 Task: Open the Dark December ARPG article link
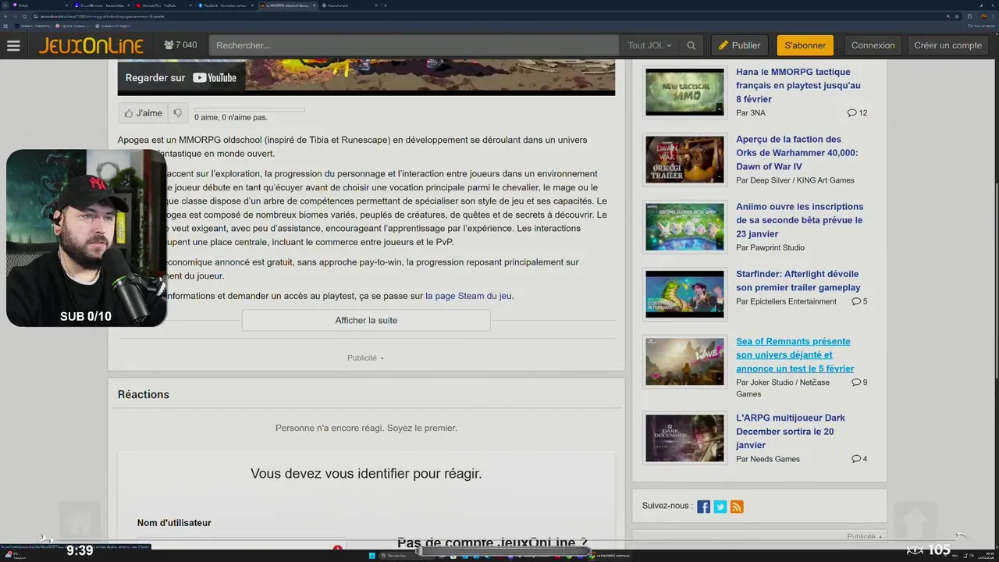pyautogui.click(x=791, y=432)
